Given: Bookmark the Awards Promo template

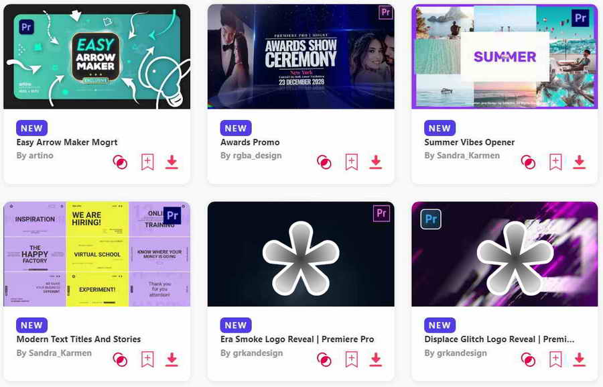Looking at the screenshot, I should point(352,162).
